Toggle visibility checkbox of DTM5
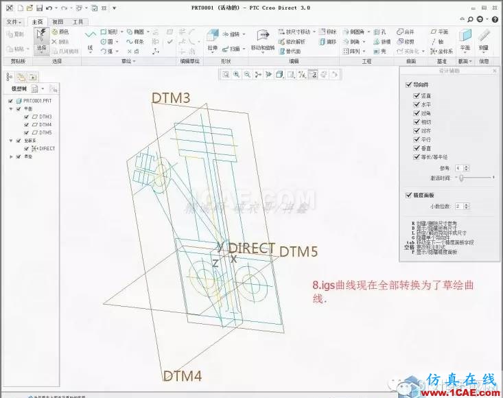Image resolution: width=503 pixels, height=398 pixels. [27, 132]
